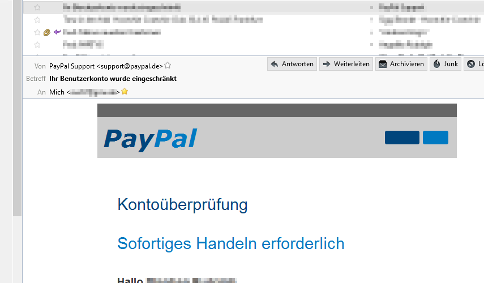This screenshot has width=484, height=283.
Task: Click the purple replied arrow icon
Action: pos(57,32)
